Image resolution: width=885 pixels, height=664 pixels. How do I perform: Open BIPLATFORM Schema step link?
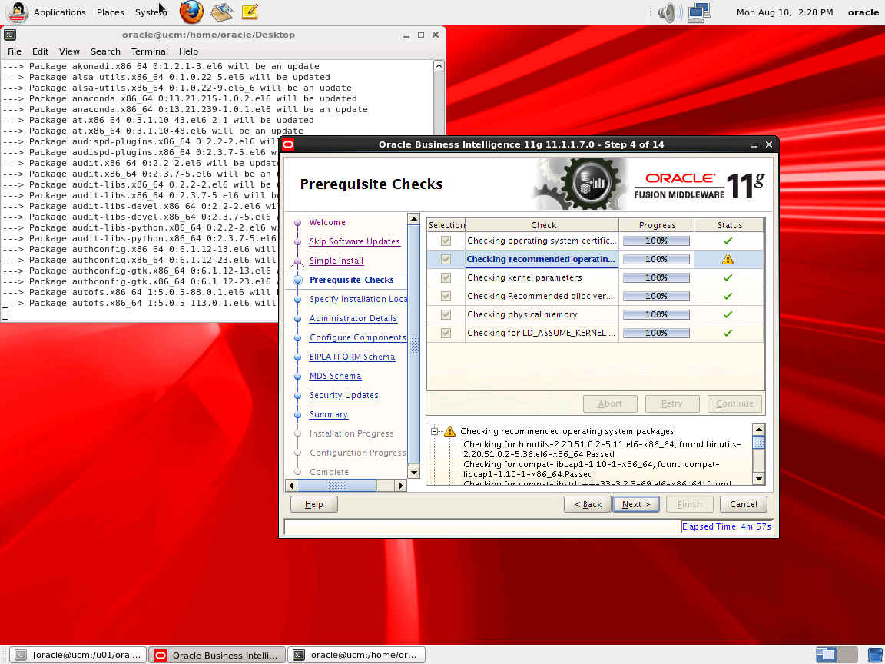(352, 357)
